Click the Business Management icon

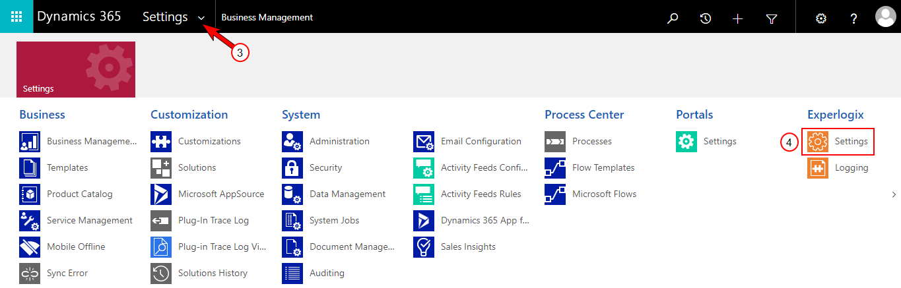(30, 142)
